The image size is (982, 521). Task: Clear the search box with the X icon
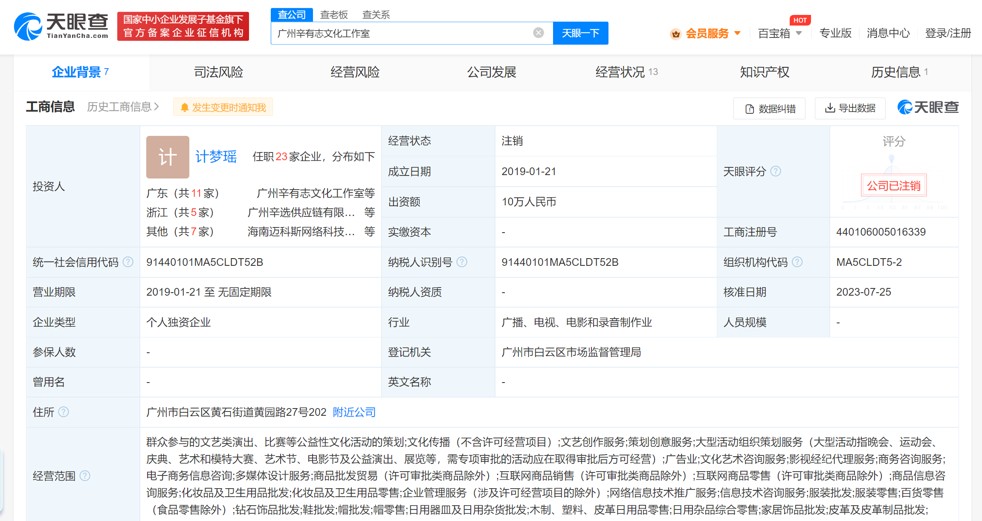pos(538,32)
